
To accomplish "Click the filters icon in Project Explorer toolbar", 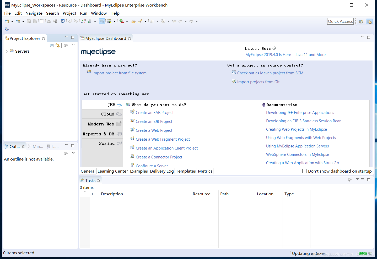I will (x=66, y=45).
